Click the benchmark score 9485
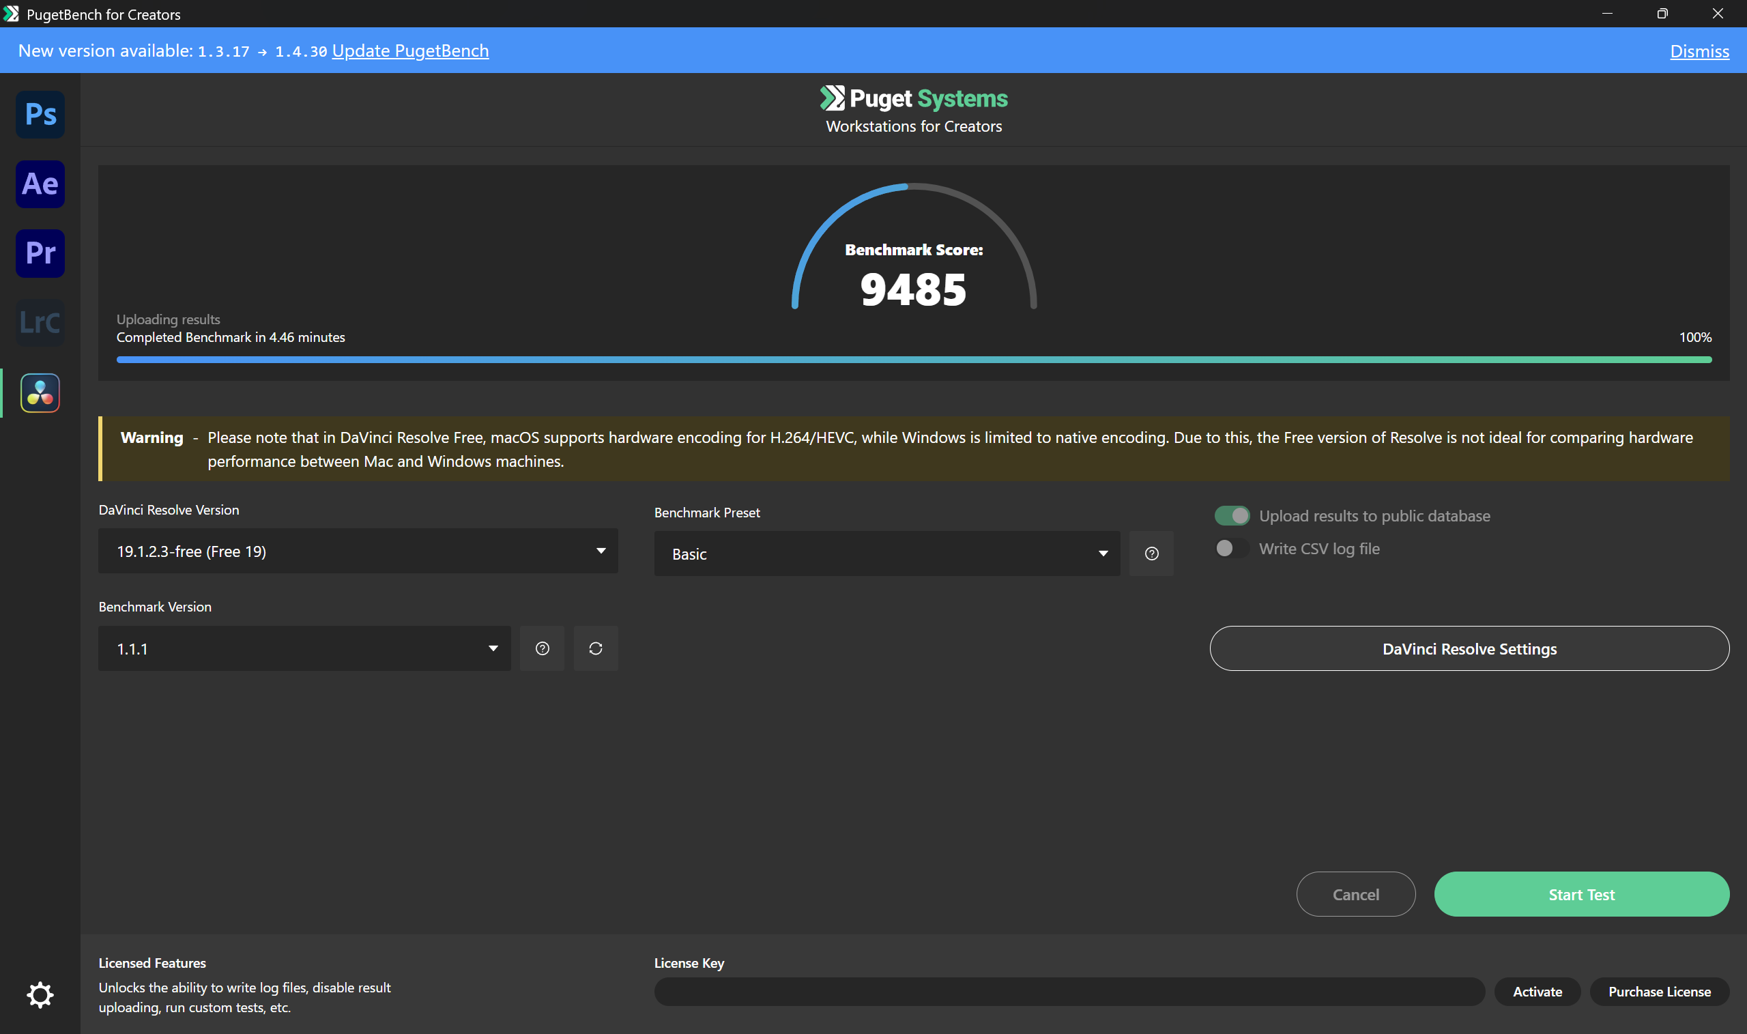 click(914, 290)
